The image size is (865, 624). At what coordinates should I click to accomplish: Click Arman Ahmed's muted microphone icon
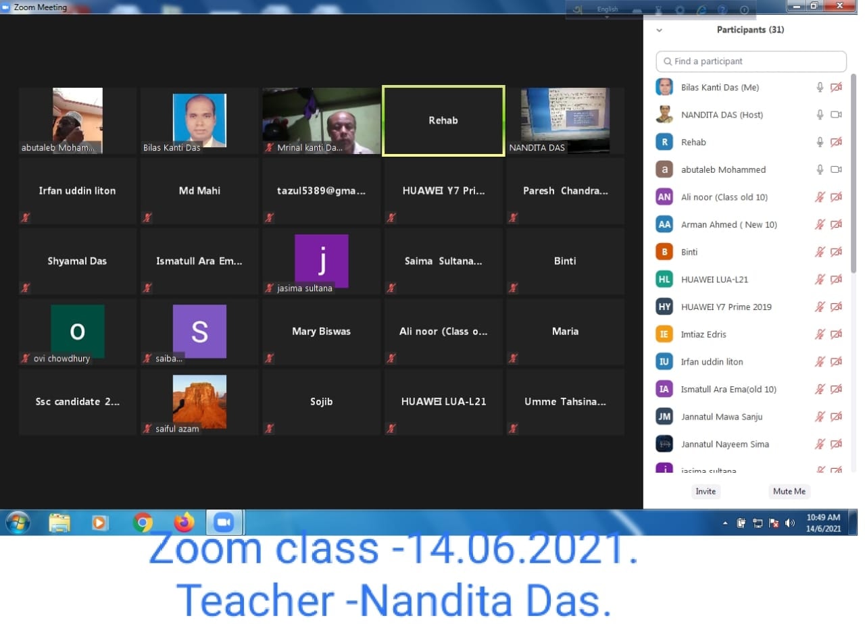pyautogui.click(x=820, y=224)
